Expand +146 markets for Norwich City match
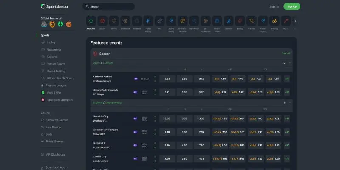Viewport: 340px width, 170px height. (x=287, y=119)
